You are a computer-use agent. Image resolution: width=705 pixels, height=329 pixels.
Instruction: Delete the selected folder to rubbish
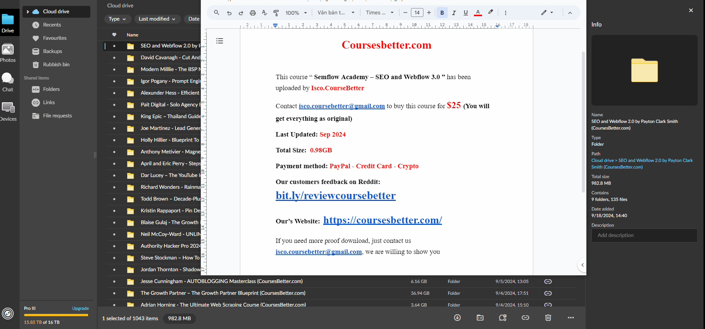[x=548, y=318]
